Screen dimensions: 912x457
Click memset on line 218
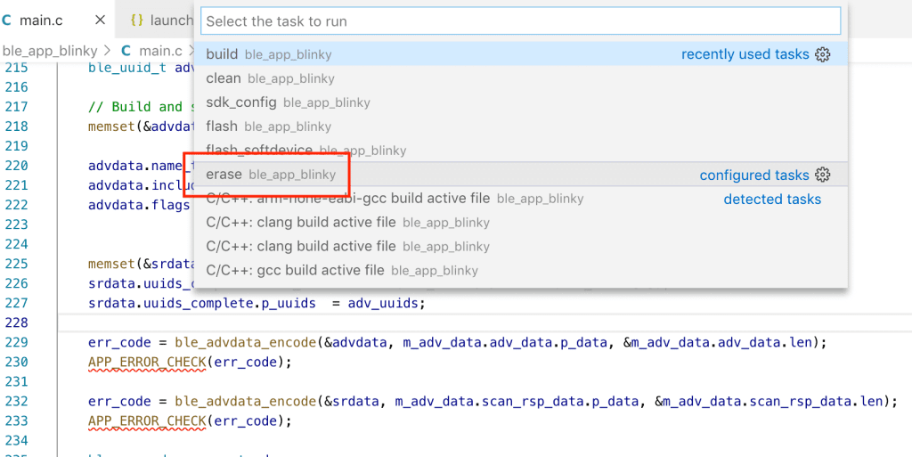[111, 126]
